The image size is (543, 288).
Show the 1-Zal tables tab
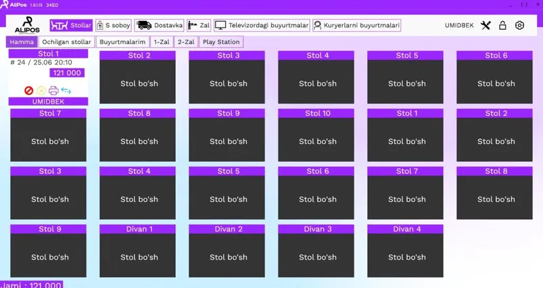[x=162, y=42]
